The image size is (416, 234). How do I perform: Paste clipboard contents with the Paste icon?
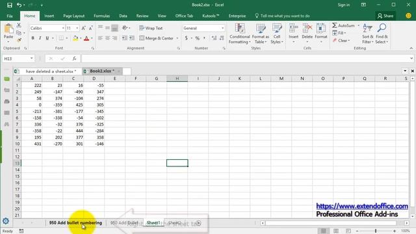[x=8, y=29]
